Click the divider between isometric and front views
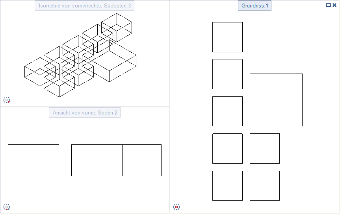The width and height of the screenshot is (340, 214). pos(85,107)
